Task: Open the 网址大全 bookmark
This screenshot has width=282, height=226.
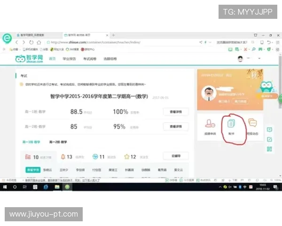Action: (x=57, y=49)
